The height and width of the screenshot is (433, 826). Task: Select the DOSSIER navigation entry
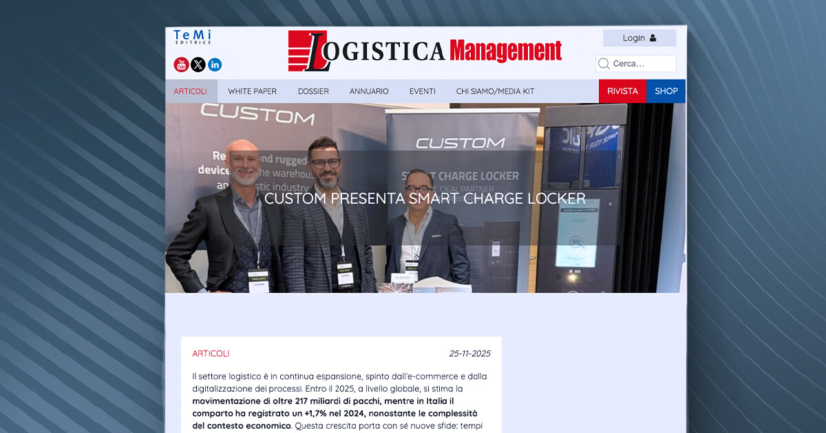(x=313, y=91)
